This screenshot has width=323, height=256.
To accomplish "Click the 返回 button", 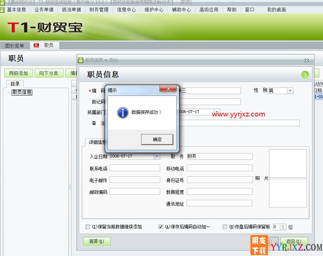I will 294,241.
